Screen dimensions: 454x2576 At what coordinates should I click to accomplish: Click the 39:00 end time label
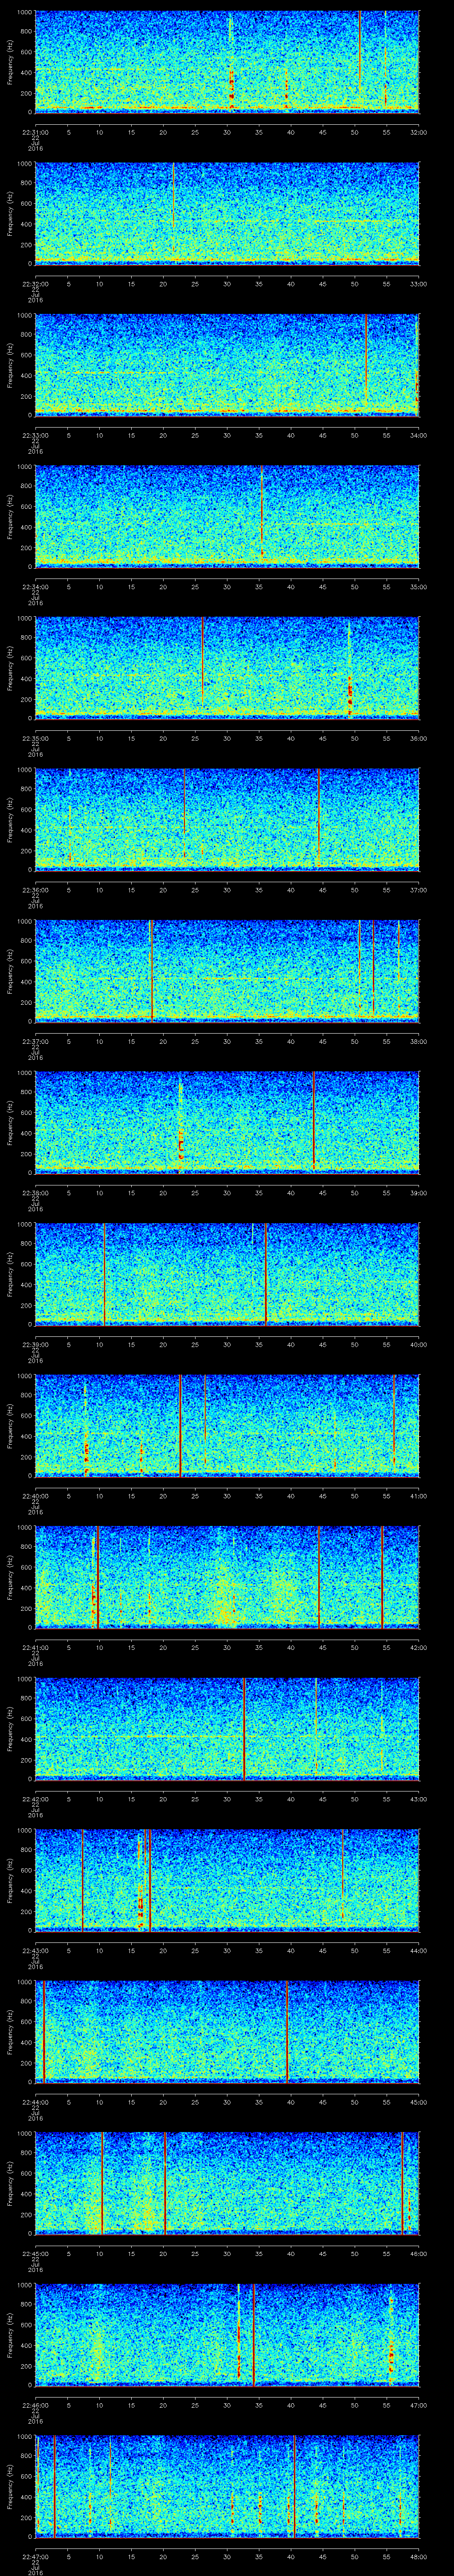(x=418, y=1193)
